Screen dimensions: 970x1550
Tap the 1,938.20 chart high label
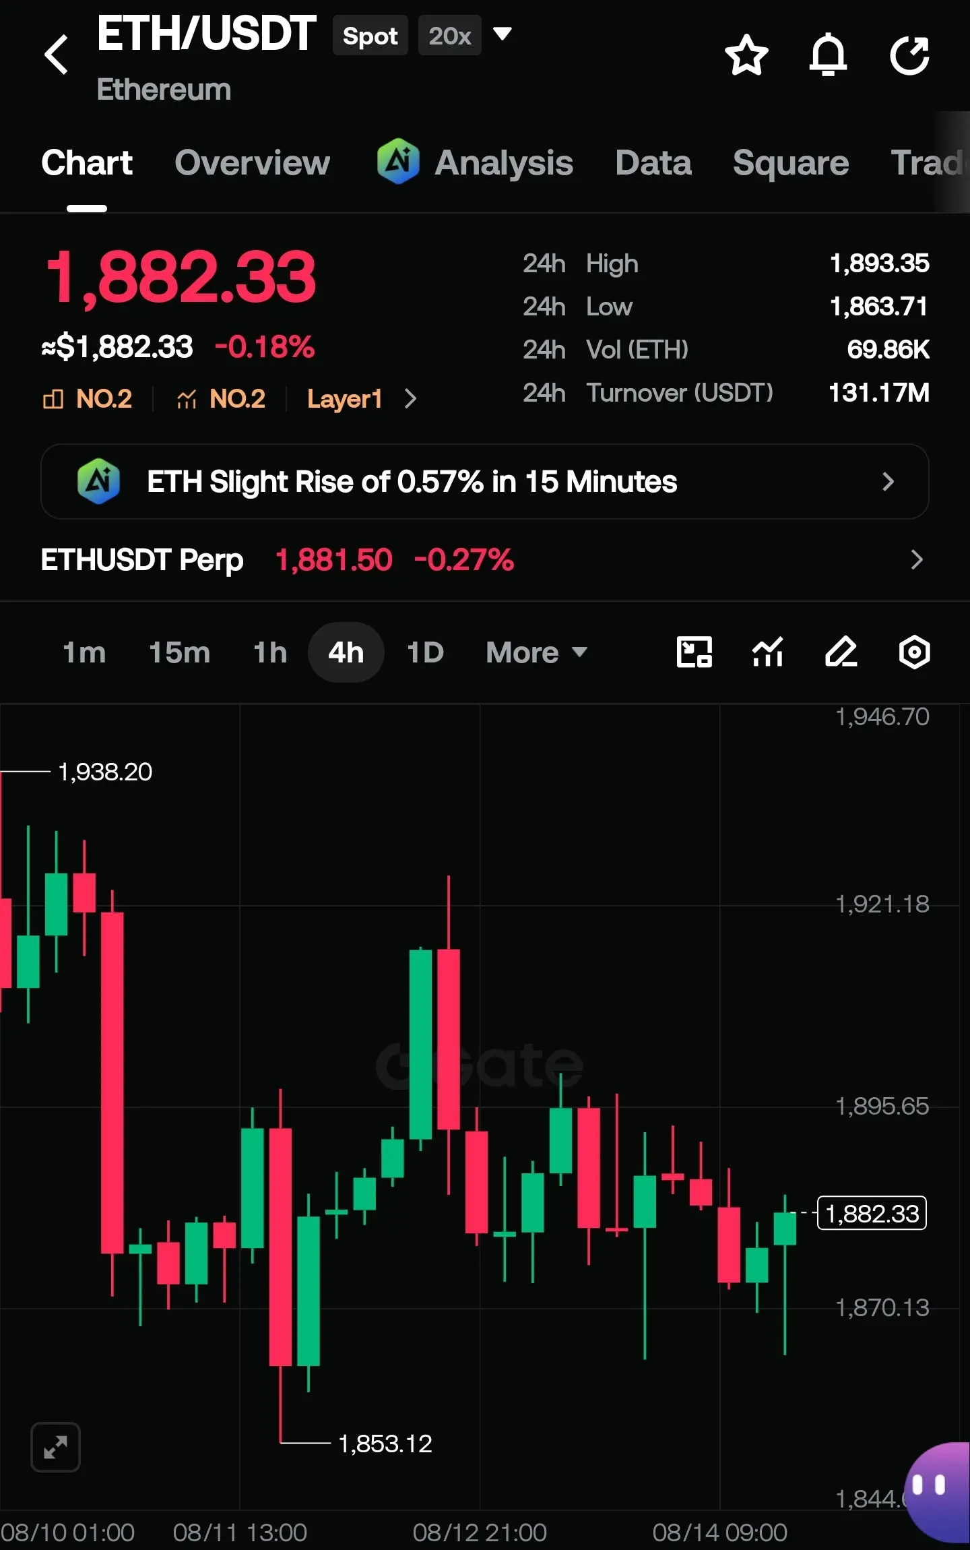(105, 772)
